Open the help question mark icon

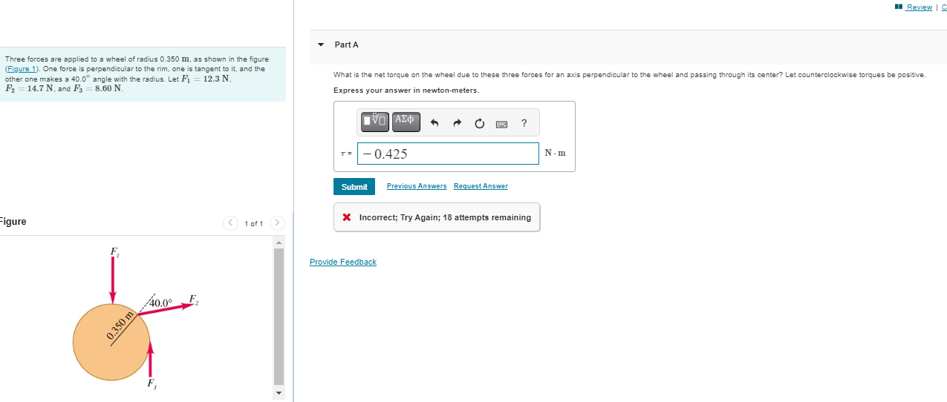pyautogui.click(x=524, y=123)
